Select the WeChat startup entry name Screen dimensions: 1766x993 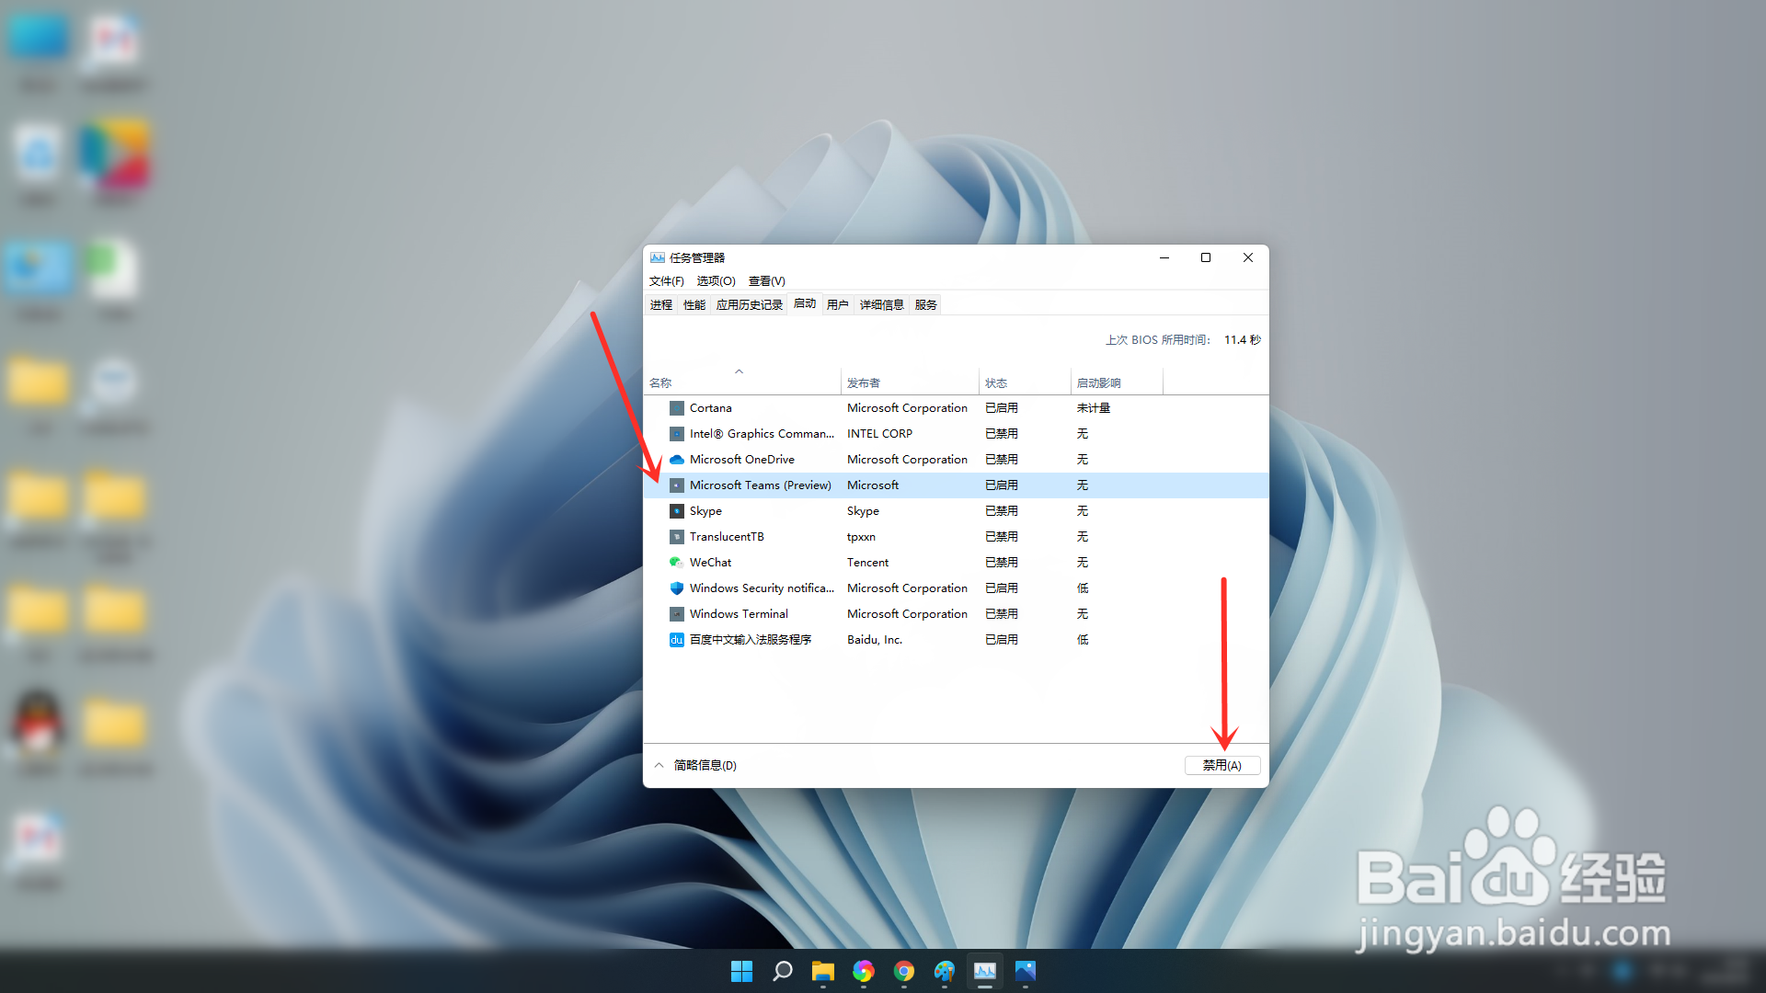[711, 563]
